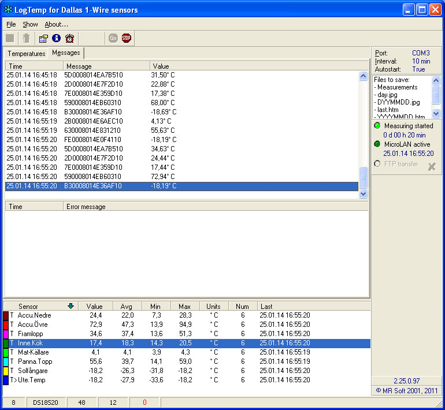
Task: Select day.jpg in Files to save
Action: [387, 95]
